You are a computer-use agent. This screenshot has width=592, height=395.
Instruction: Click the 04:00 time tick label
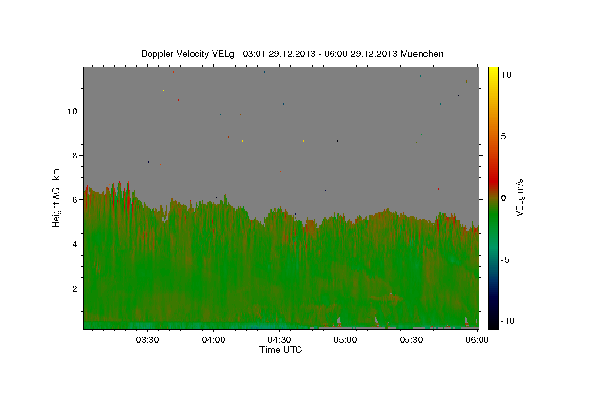click(214, 340)
